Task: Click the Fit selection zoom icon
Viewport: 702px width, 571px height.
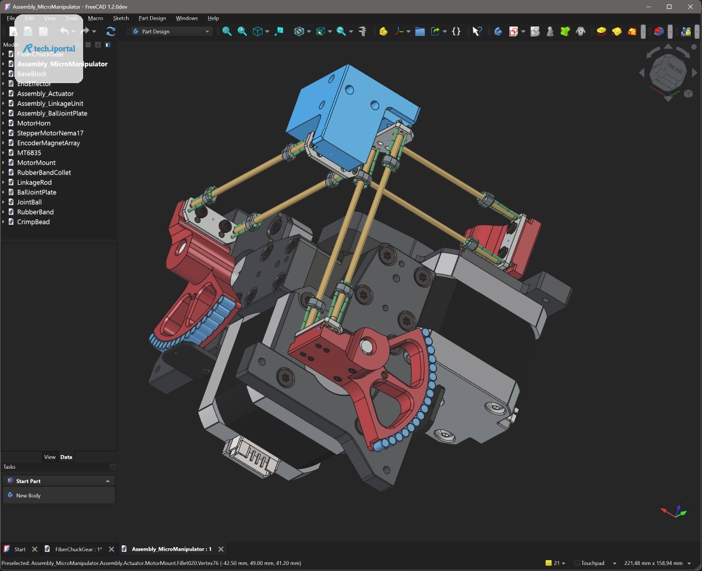Action: (x=242, y=31)
